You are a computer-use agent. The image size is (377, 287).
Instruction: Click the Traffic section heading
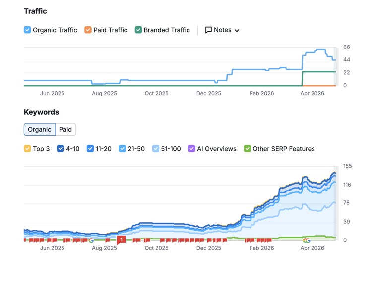tap(35, 11)
